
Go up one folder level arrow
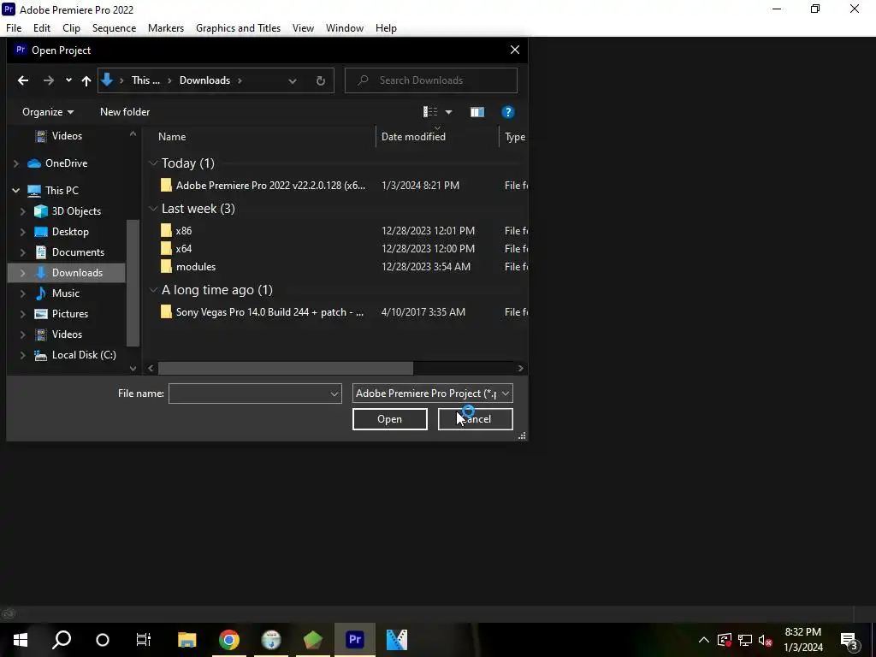[x=86, y=80]
